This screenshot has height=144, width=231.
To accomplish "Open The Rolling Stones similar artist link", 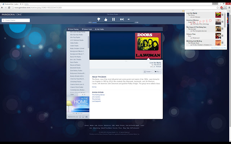I will click(98, 95).
